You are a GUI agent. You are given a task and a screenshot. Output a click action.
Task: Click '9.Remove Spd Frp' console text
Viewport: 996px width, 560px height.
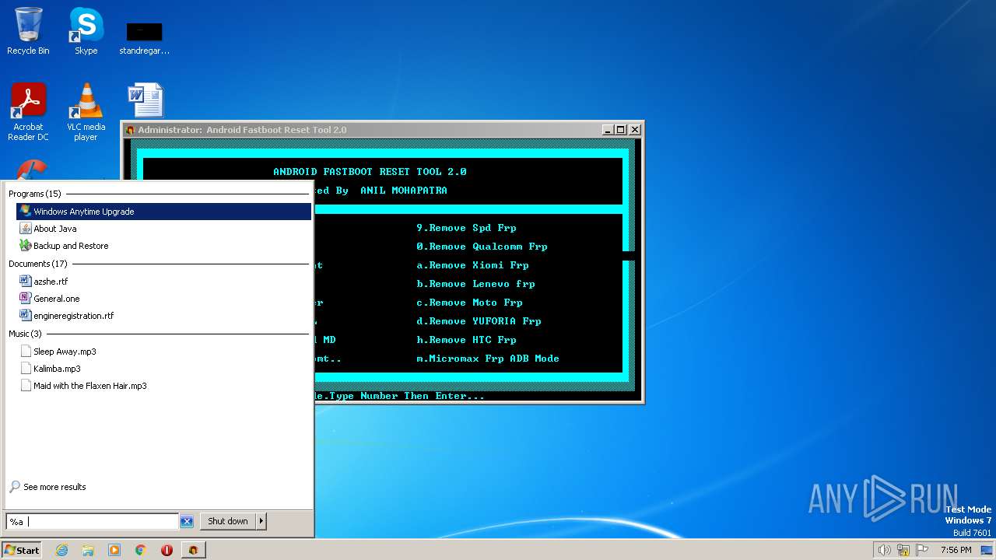[x=466, y=228]
